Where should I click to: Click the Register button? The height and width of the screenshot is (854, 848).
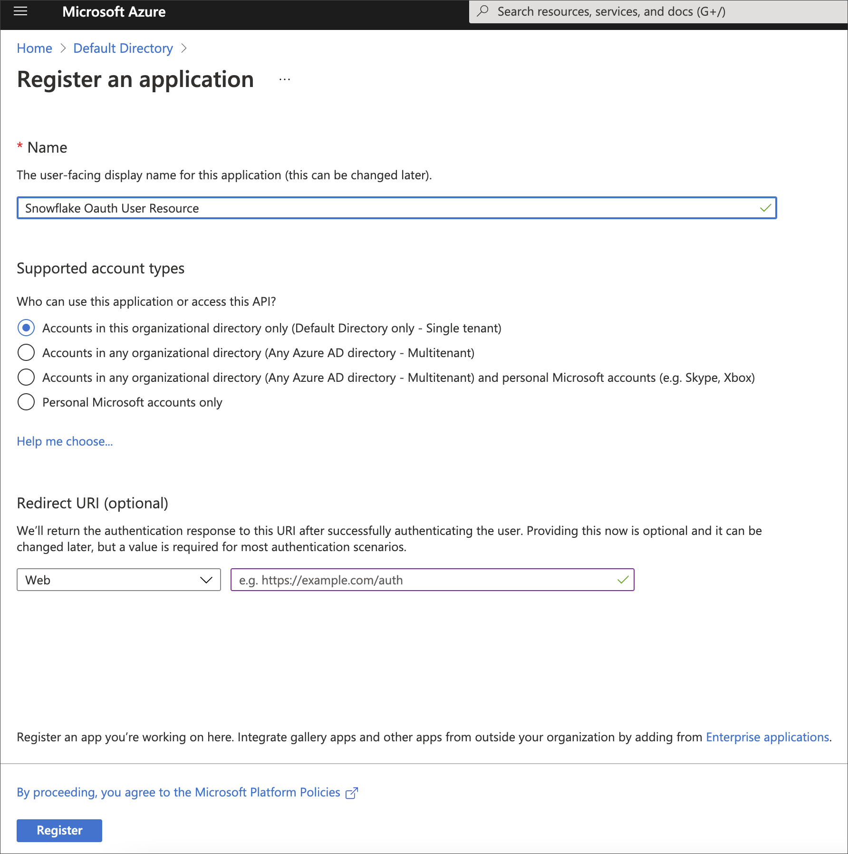click(59, 830)
